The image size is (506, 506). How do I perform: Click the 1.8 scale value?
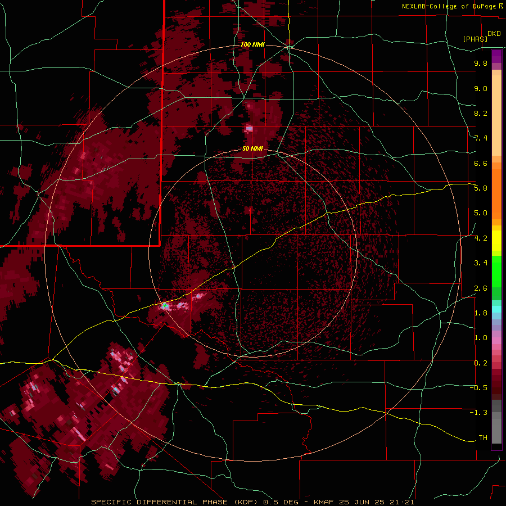(481, 313)
